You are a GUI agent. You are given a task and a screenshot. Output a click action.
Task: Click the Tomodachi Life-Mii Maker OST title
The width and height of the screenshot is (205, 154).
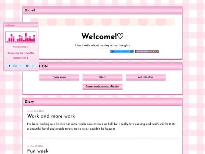(21, 56)
